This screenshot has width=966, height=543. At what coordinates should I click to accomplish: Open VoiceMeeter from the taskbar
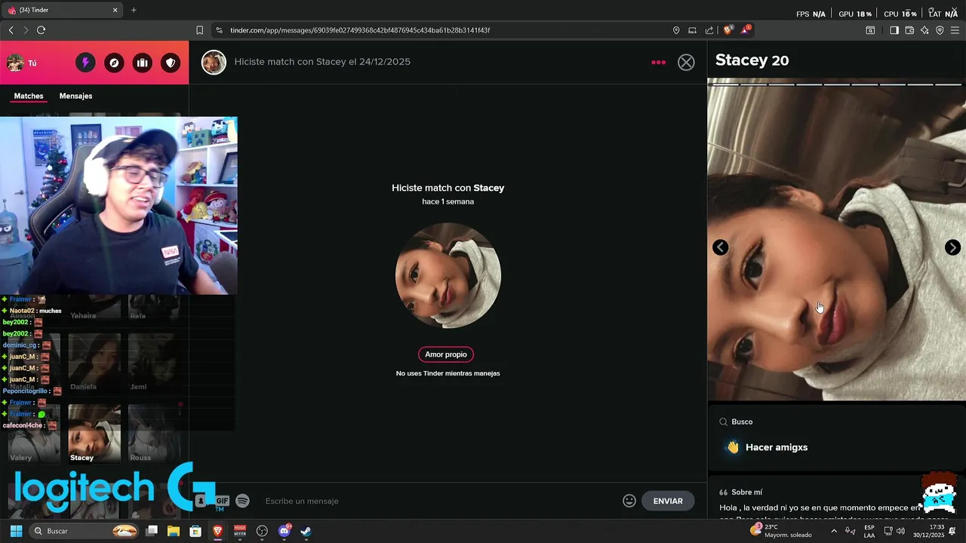coord(240,531)
